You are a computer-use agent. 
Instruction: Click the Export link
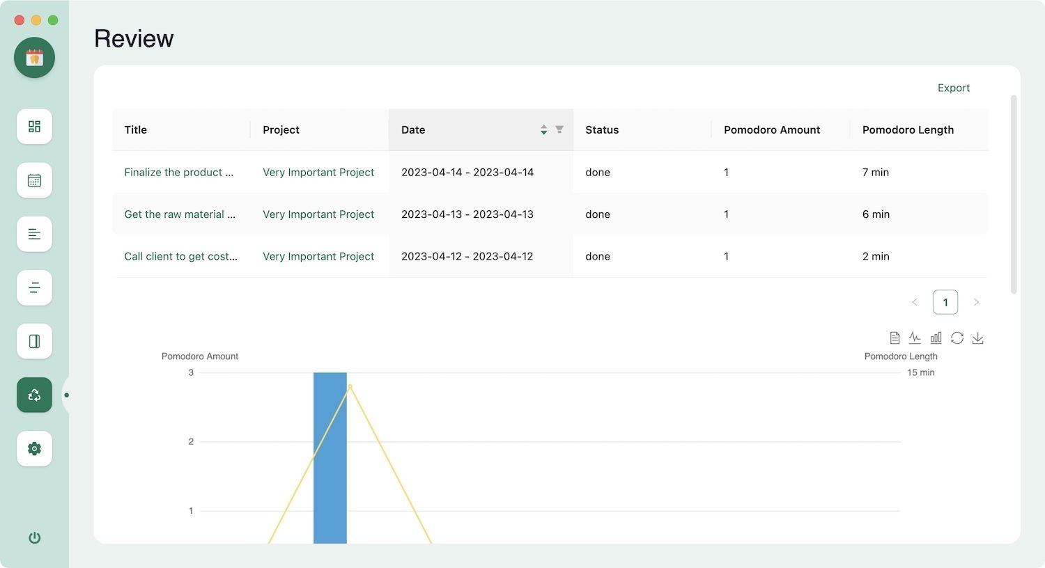pos(953,88)
